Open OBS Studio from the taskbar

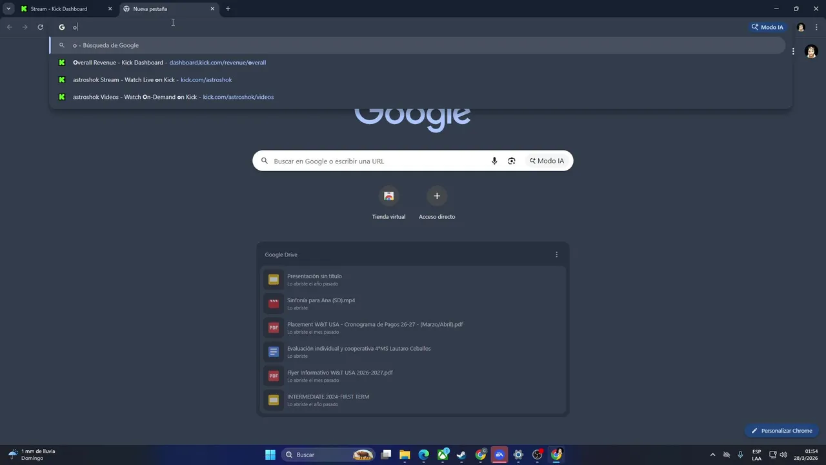538,455
